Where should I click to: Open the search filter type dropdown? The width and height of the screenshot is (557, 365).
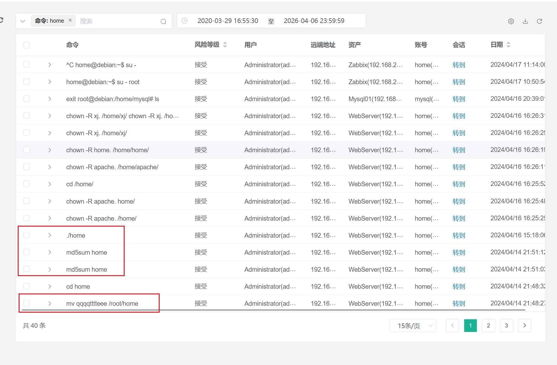23,21
